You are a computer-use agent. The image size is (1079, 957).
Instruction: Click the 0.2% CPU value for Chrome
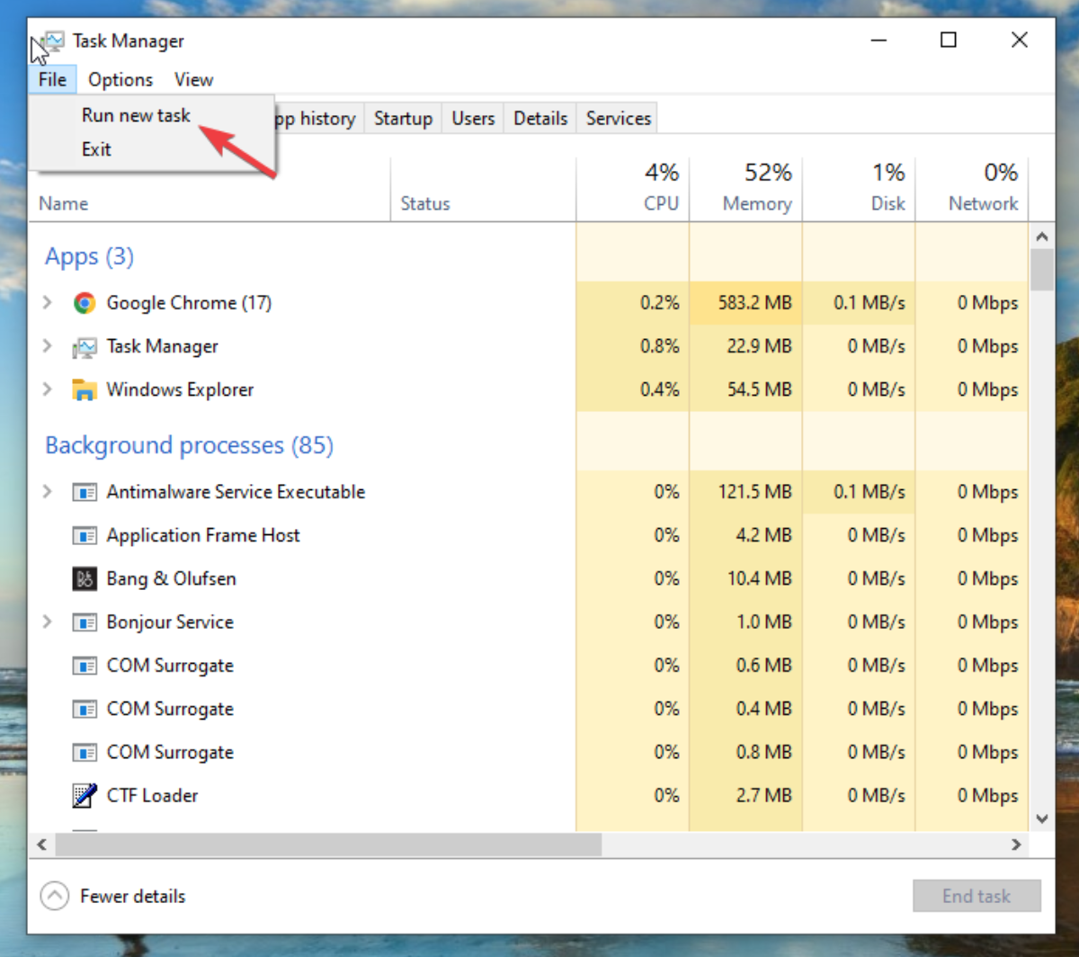click(x=660, y=303)
